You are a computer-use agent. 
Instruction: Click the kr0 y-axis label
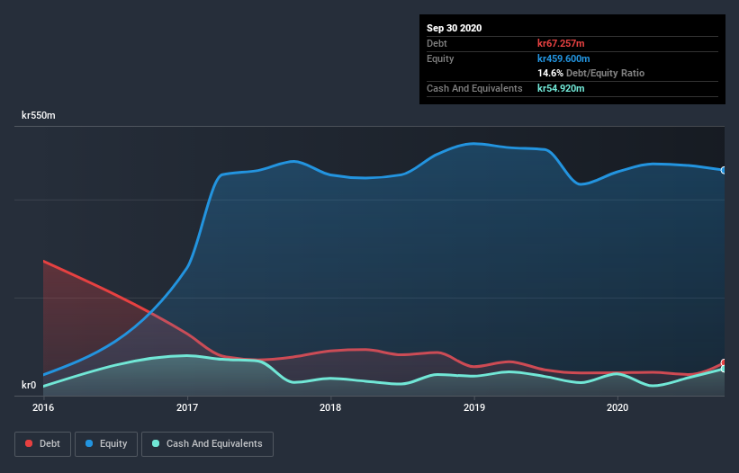[29, 385]
